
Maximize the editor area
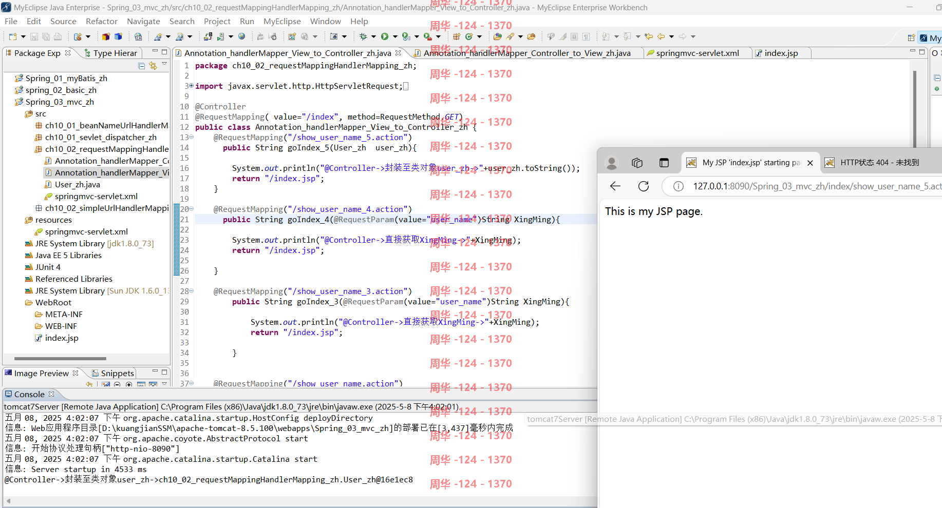click(x=922, y=52)
